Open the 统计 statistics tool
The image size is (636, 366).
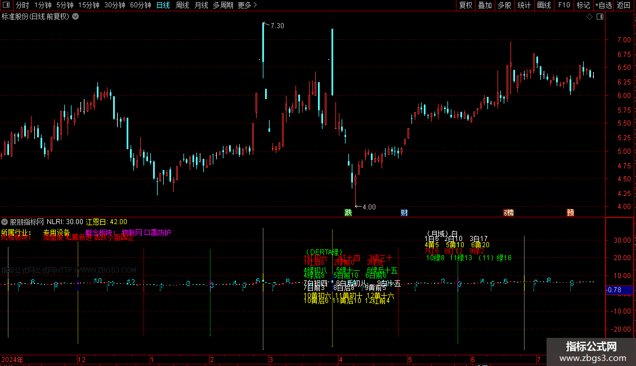coord(524,5)
